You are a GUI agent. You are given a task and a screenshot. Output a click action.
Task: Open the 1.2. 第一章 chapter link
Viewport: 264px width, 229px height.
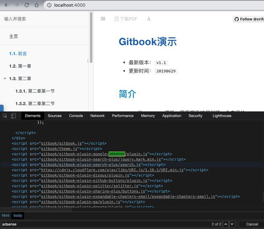pos(20,66)
